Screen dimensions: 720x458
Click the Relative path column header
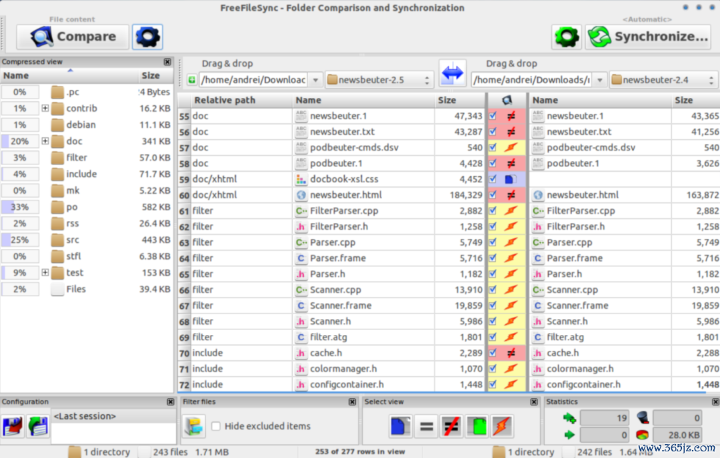(x=241, y=101)
